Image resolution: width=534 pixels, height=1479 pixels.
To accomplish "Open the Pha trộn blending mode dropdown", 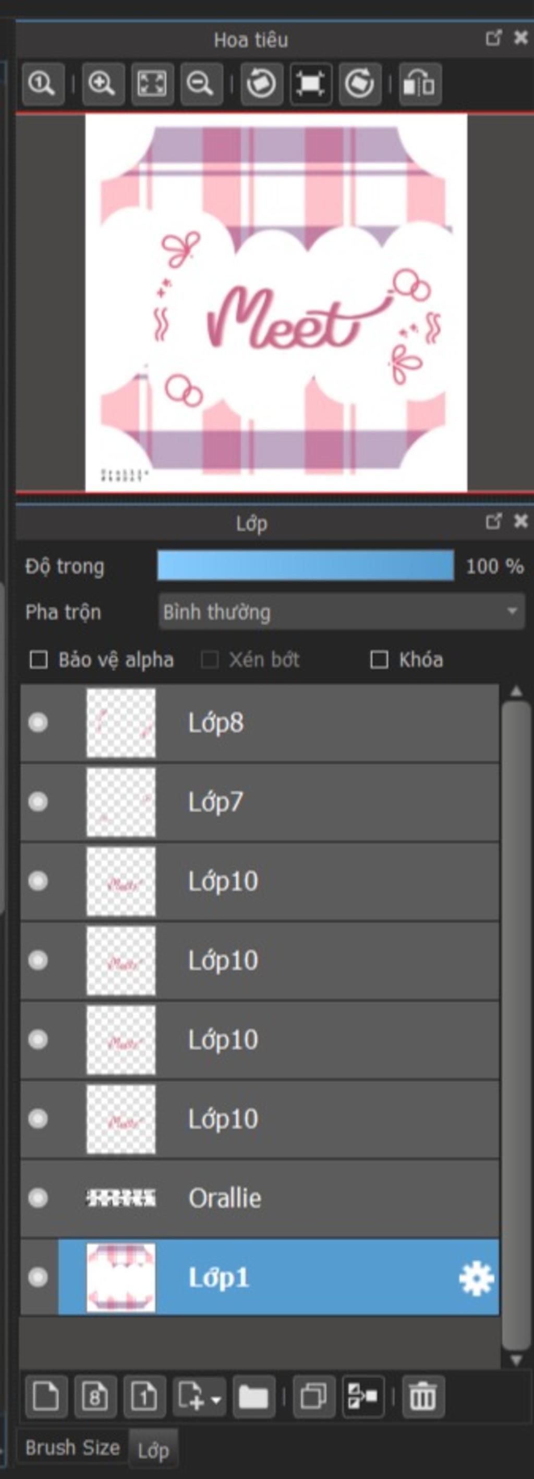I will click(x=341, y=611).
